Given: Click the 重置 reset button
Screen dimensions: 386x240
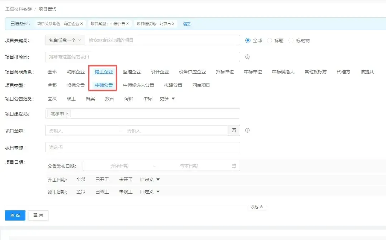Looking at the screenshot, I should 38,215.
